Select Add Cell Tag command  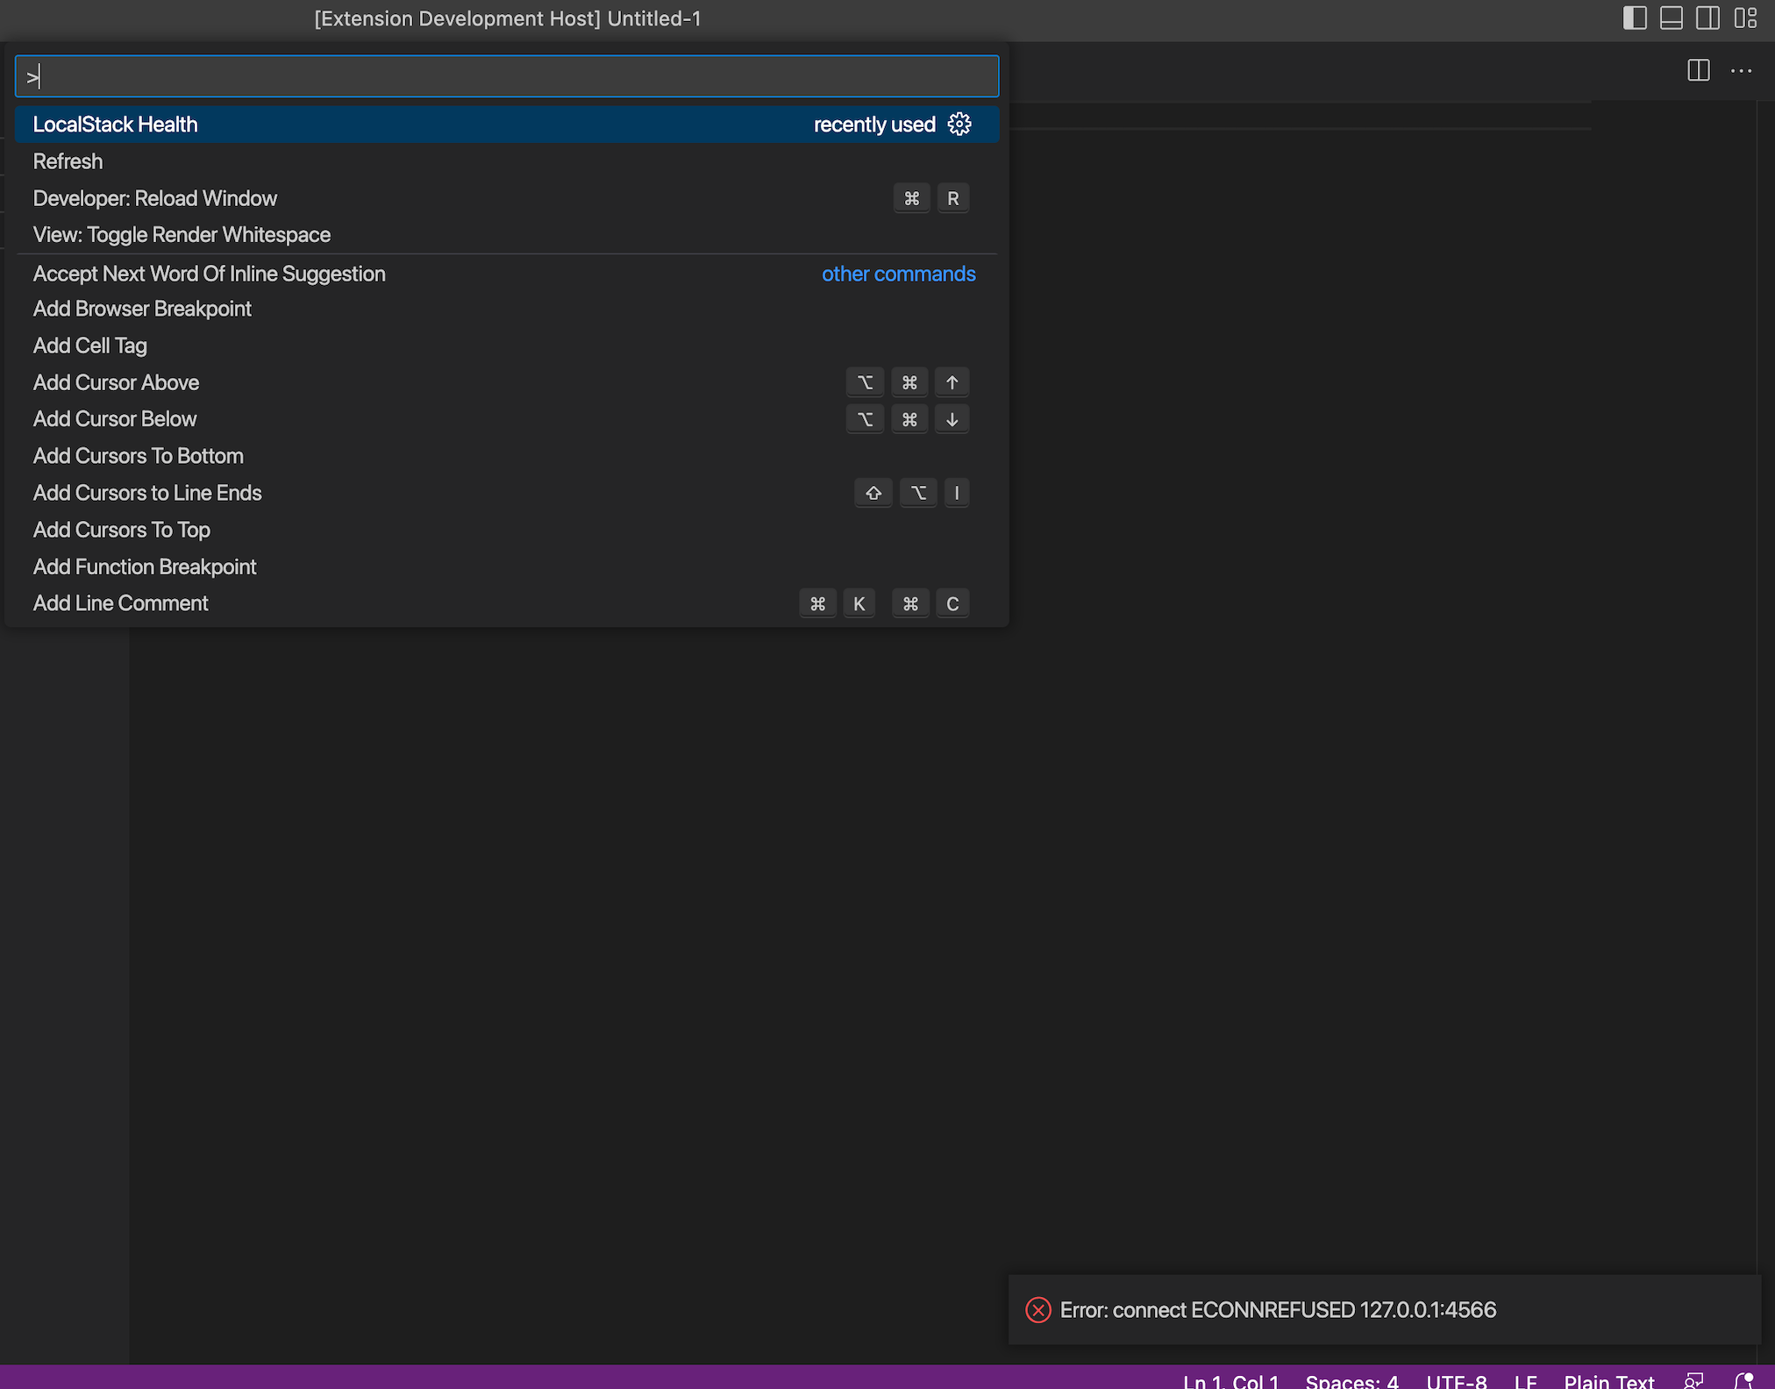[x=91, y=345]
